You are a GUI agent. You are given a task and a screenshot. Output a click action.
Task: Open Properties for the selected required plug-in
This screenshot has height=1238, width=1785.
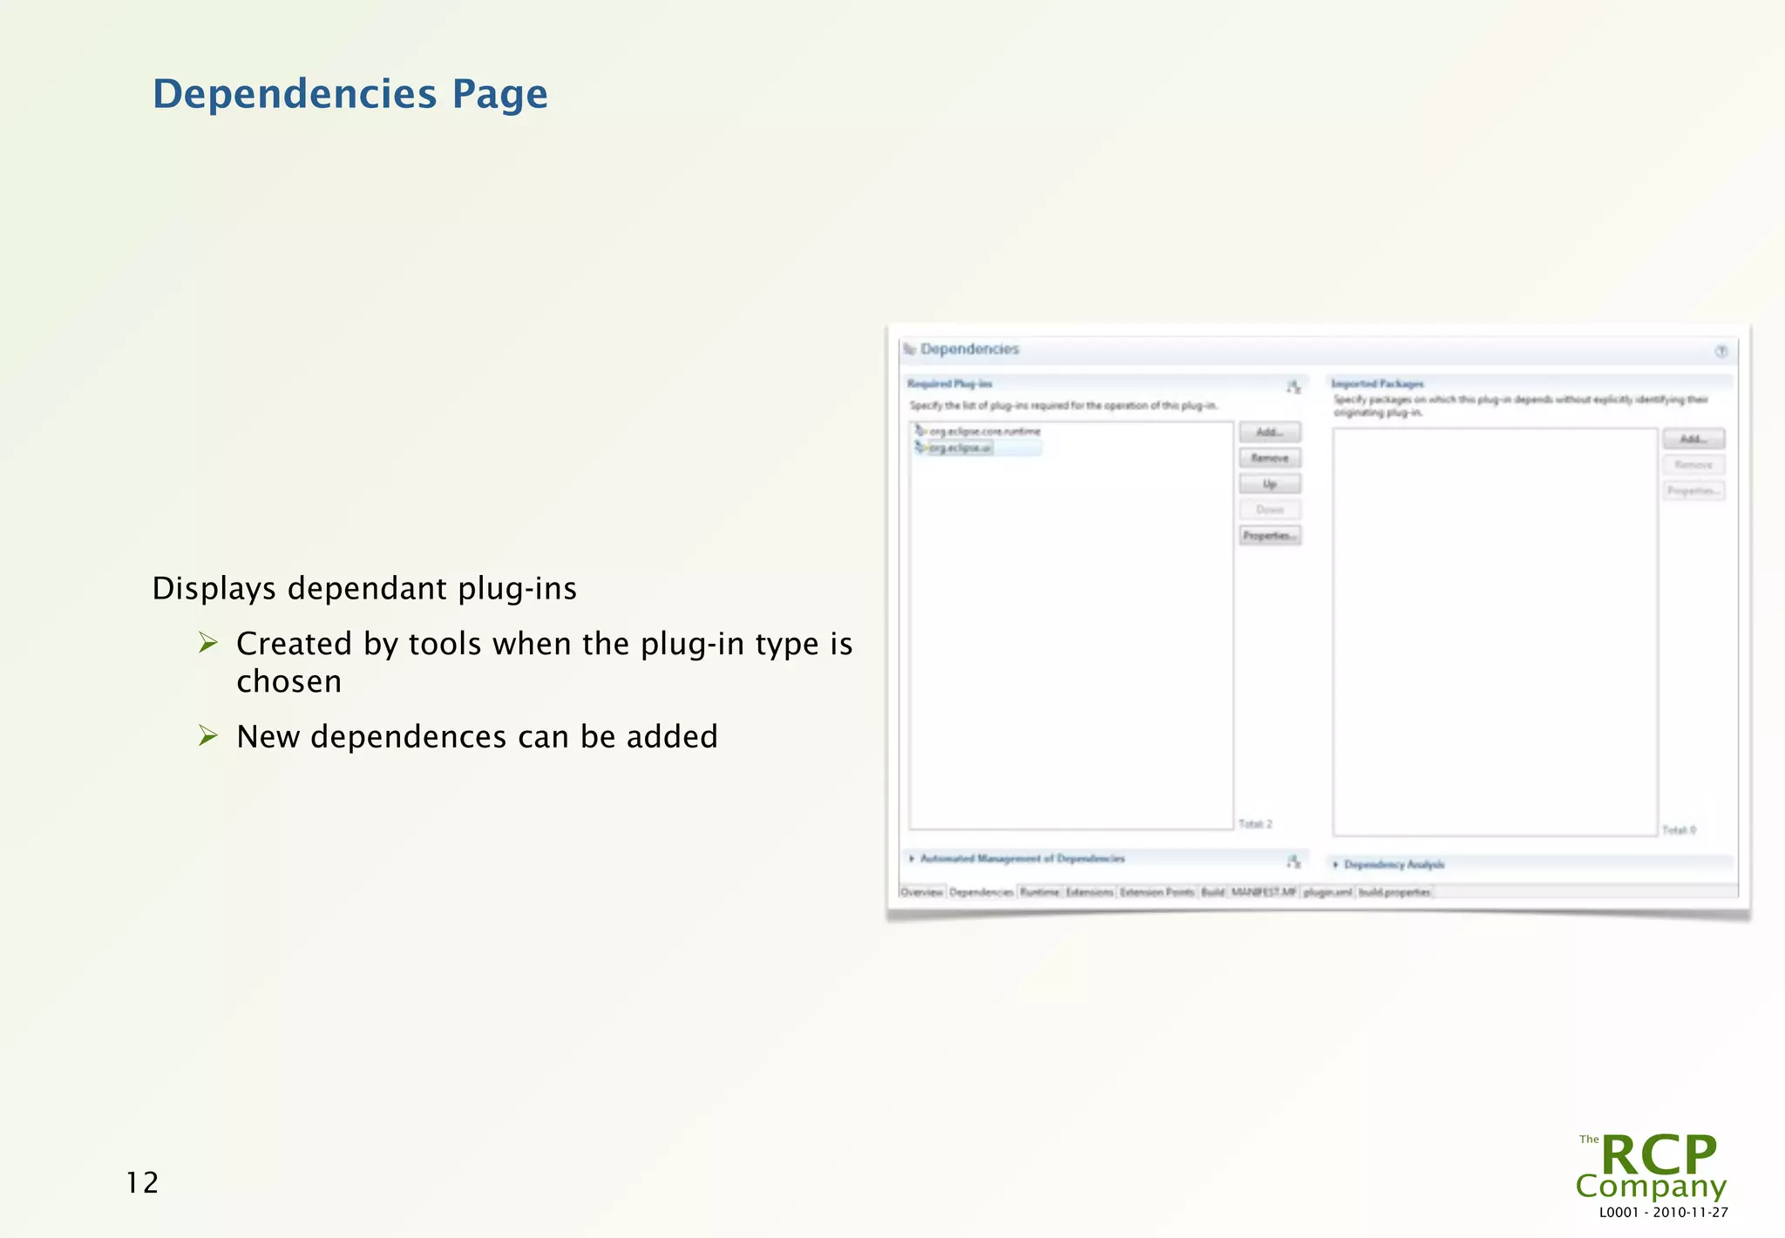click(1270, 535)
